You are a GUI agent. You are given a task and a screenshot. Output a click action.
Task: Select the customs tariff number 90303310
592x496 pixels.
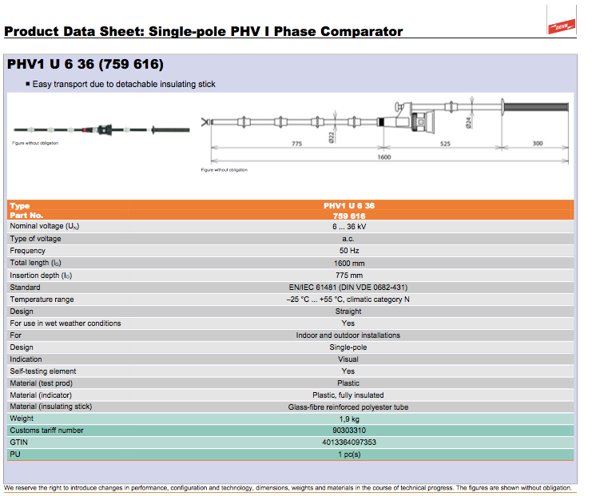tap(348, 431)
